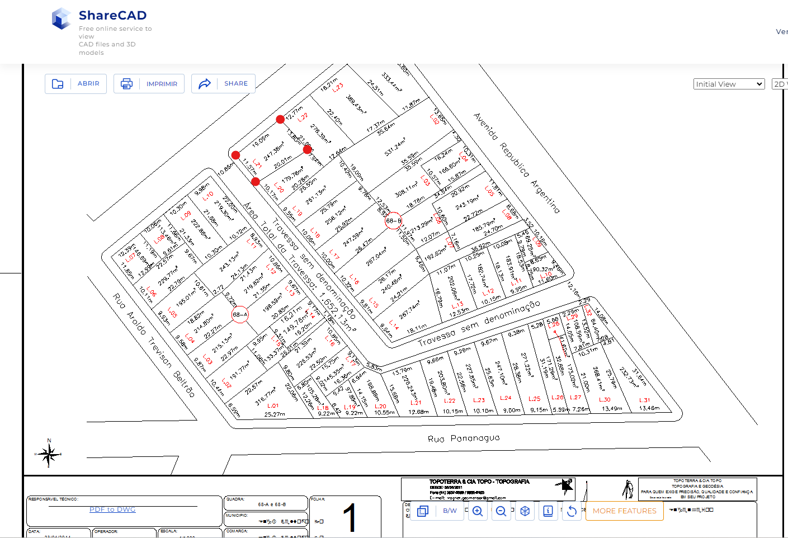The width and height of the screenshot is (788, 538).
Task: Click the 'Rua Aroldo Trevisan Beltrão' label
Action: (x=154, y=345)
